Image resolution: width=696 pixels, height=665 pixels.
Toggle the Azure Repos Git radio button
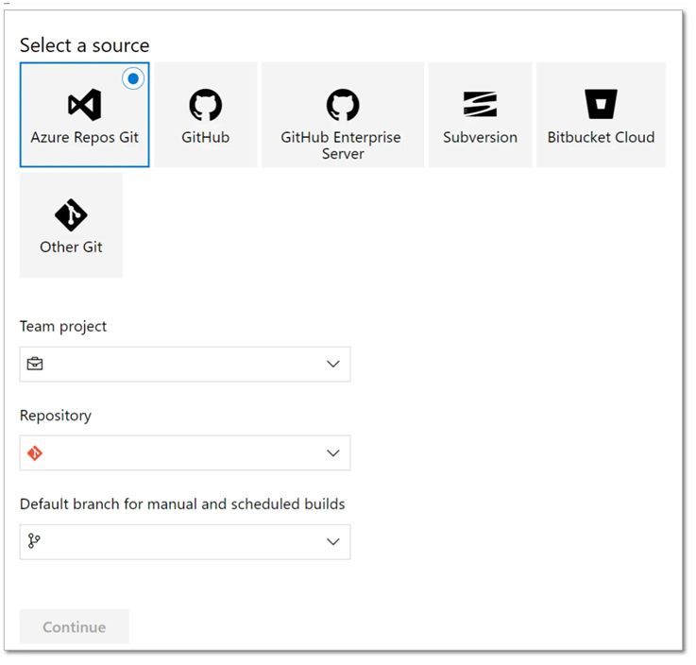click(x=133, y=79)
